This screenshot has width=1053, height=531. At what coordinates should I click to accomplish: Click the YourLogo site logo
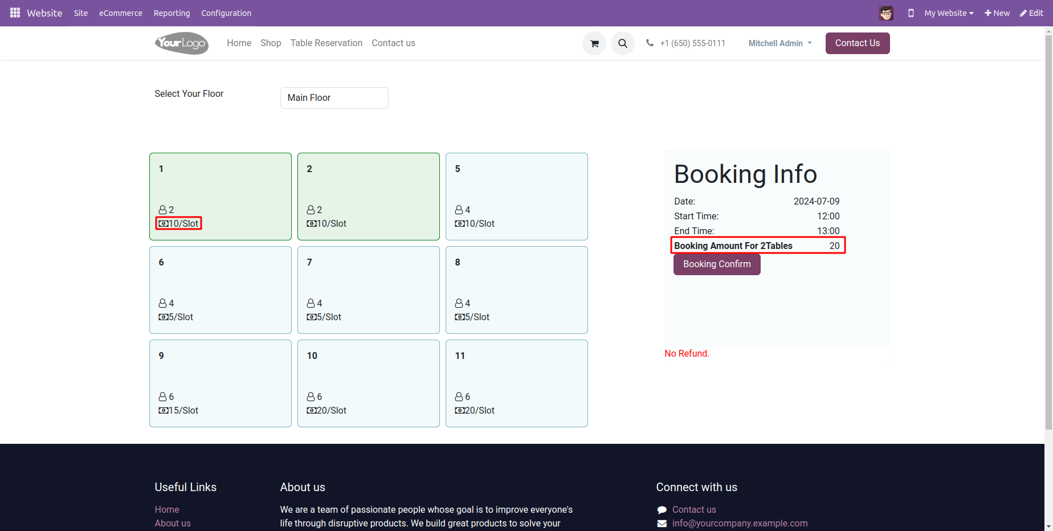pos(182,43)
